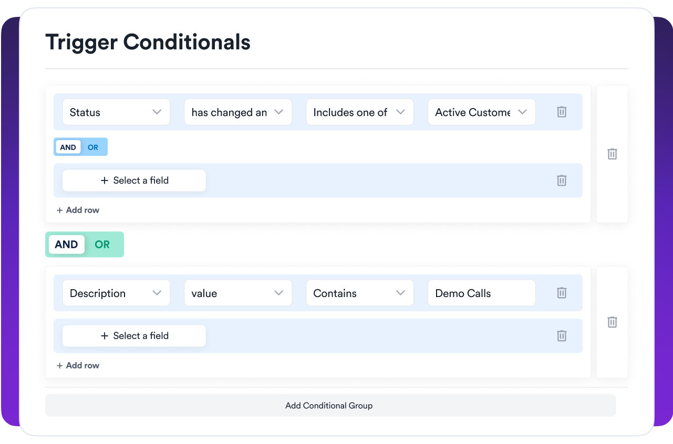Viewport: 673px width, 444px height.
Task: Click Select a field in first group
Action: pos(134,181)
